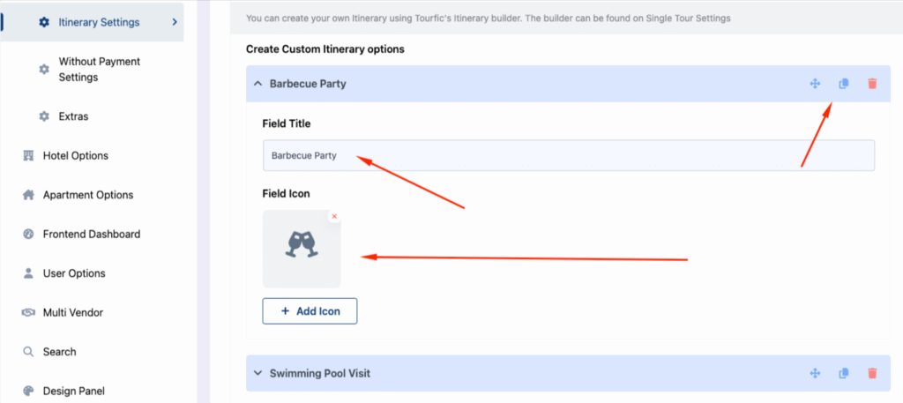Open Hotel Options in sidebar

pos(76,155)
